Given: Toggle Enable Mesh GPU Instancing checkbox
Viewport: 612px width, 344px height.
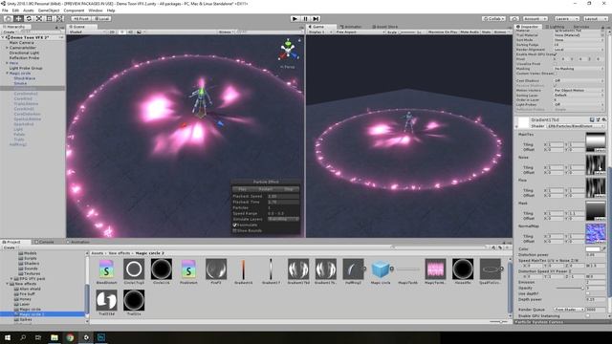Looking at the screenshot, I should 556,54.
